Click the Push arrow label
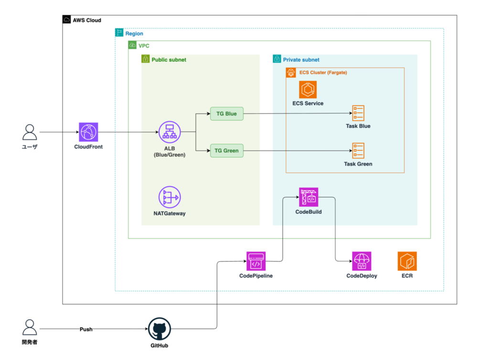This screenshot has width=489, height=364. 86,329
